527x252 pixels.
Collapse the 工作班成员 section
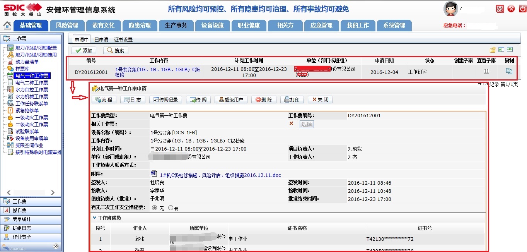tap(94, 218)
